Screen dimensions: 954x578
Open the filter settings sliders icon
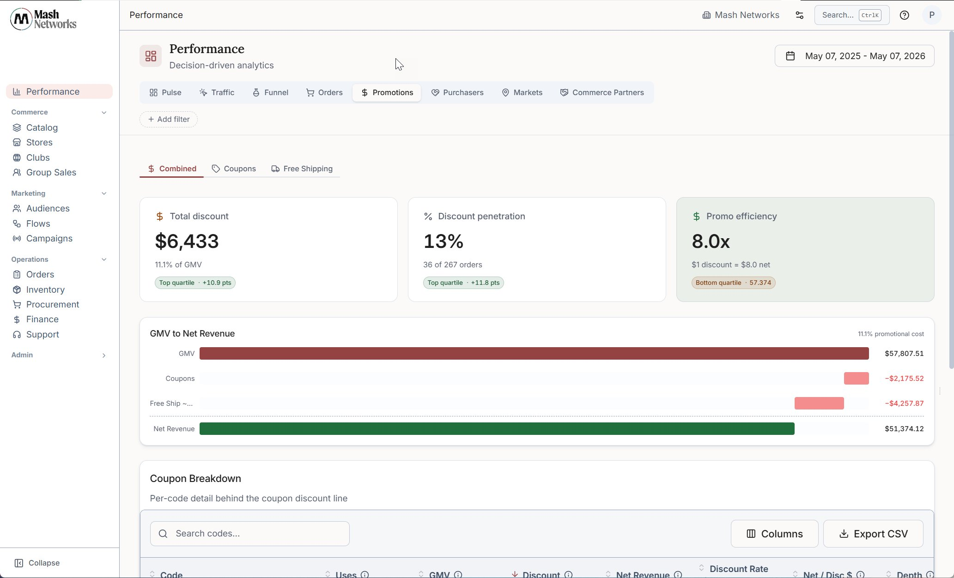tap(800, 15)
